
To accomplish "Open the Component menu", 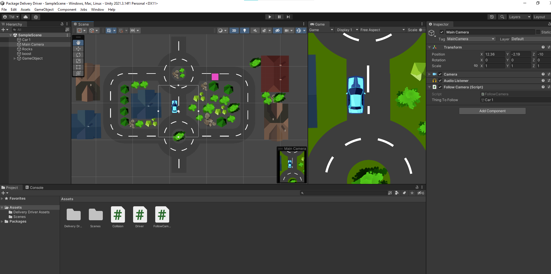I will 67,10.
